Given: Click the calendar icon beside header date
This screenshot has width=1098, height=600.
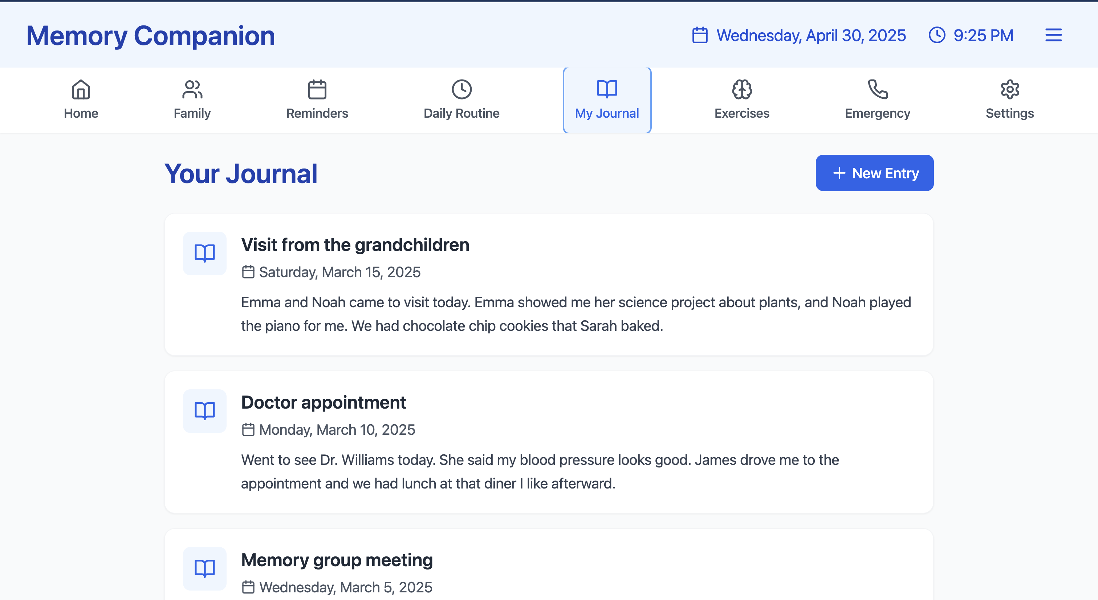Looking at the screenshot, I should (x=699, y=35).
